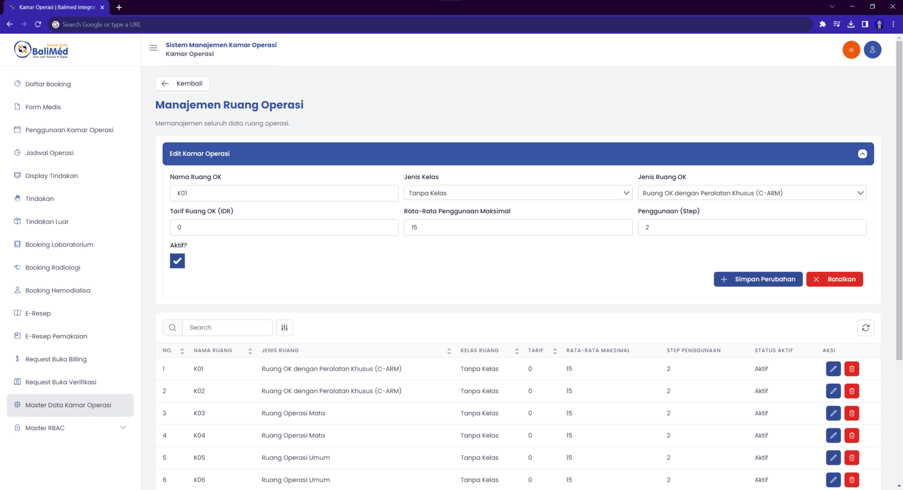Collapse the Edit Kamar Operasi panel

pos(862,153)
